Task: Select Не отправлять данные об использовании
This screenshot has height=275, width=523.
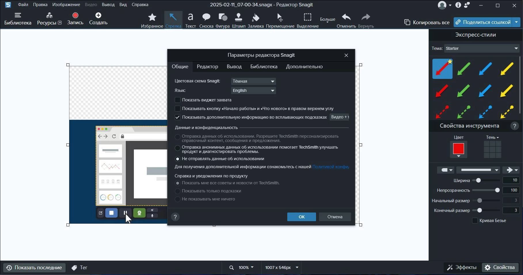Action: [178, 159]
